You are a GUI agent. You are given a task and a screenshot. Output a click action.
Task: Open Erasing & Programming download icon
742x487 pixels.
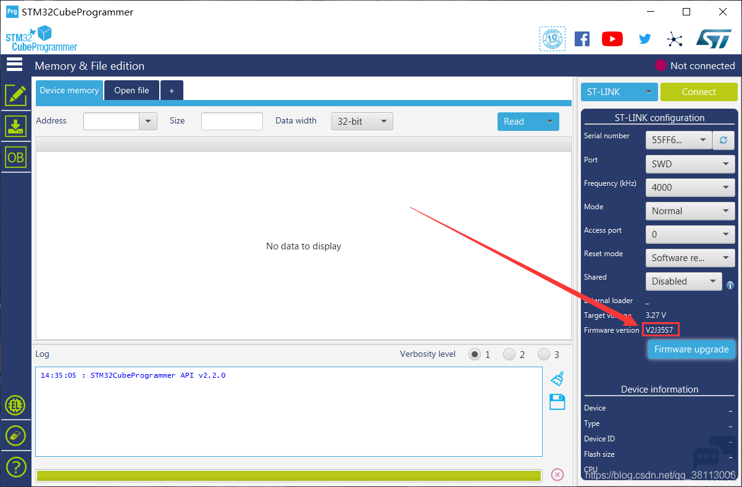point(15,126)
